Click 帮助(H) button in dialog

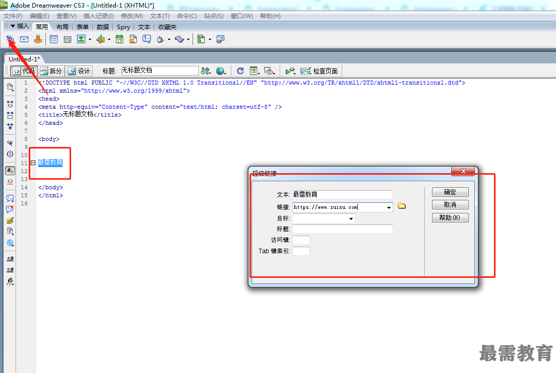pyautogui.click(x=450, y=217)
